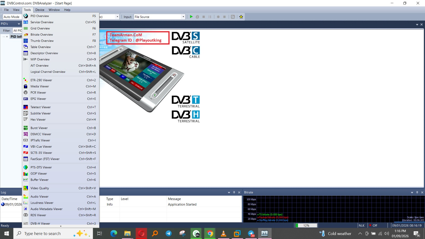425x239 pixels.
Task: Open the Start Page options dropdown arrow
Action: pyautogui.click(x=417, y=24)
